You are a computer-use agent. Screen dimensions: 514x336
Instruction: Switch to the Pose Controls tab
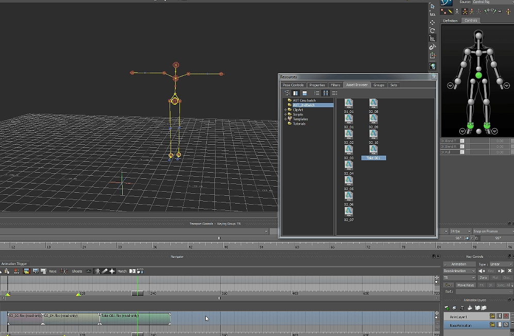294,85
